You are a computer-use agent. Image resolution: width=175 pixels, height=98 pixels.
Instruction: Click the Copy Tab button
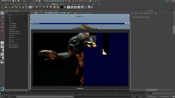(166, 90)
